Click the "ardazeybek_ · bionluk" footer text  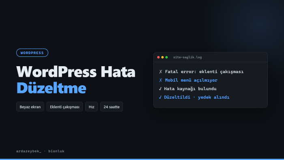(40, 151)
